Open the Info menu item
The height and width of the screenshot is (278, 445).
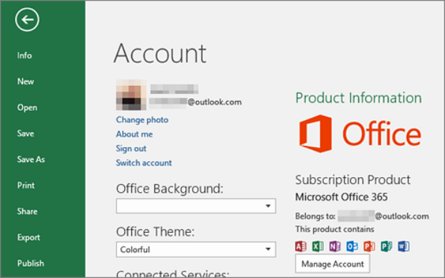click(24, 56)
